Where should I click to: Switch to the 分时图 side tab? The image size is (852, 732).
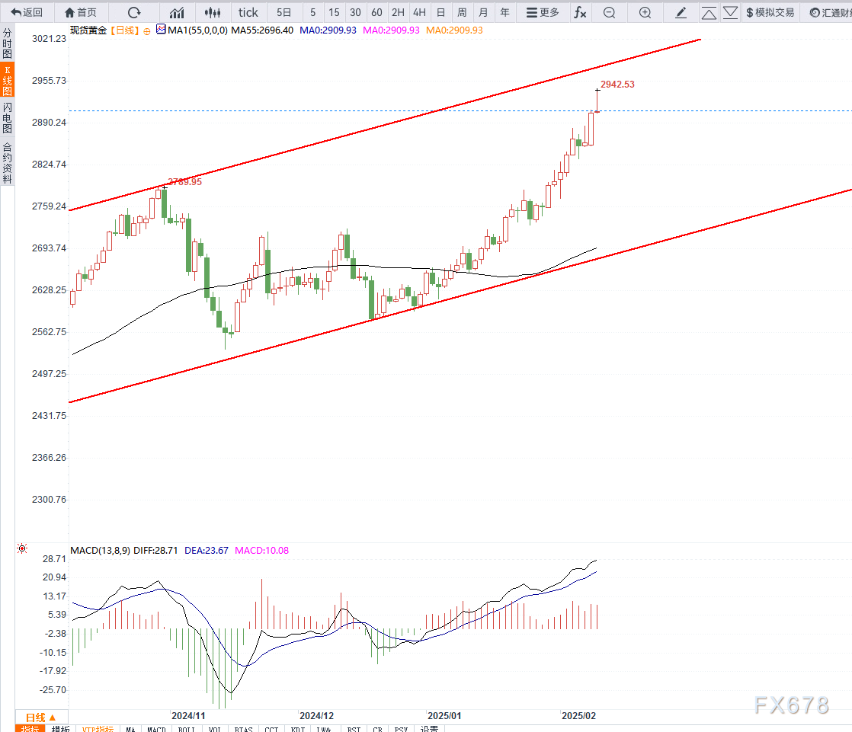coord(7,44)
